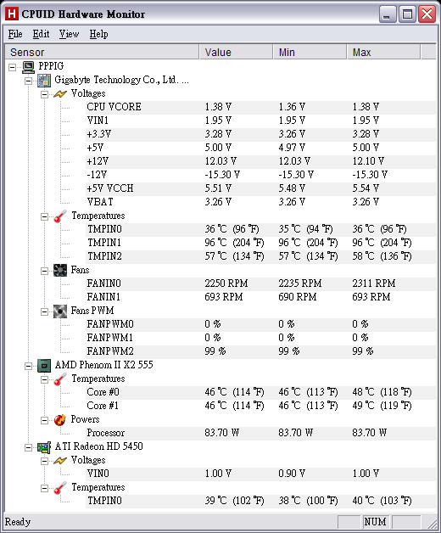Open the View menu

69,34
